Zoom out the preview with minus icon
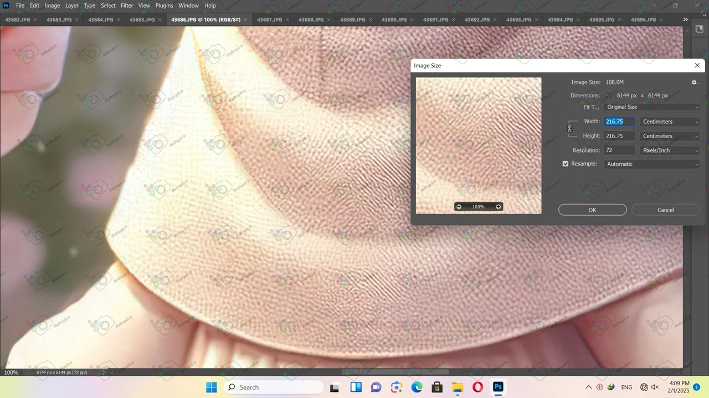The width and height of the screenshot is (709, 398). click(x=459, y=207)
